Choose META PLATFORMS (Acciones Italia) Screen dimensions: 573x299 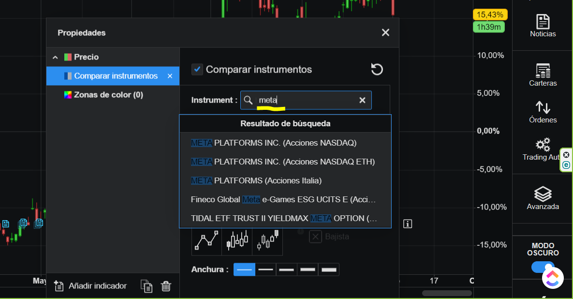[285, 180]
